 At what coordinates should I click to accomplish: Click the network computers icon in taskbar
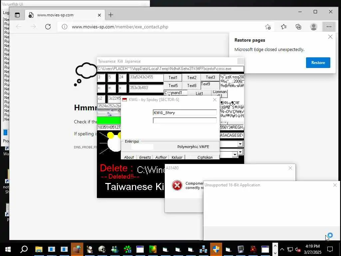[203, 249]
